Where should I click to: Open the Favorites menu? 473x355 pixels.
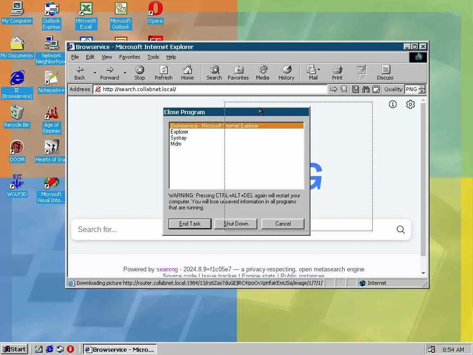(129, 57)
